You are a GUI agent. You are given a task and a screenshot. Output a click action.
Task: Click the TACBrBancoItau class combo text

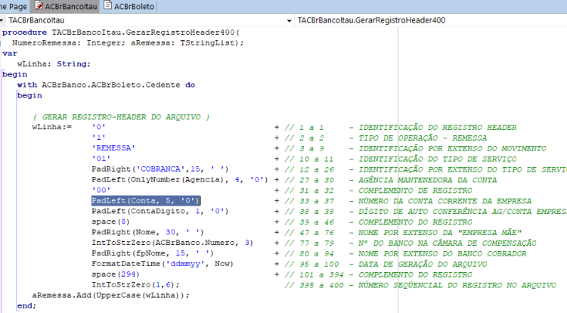pos(36,20)
